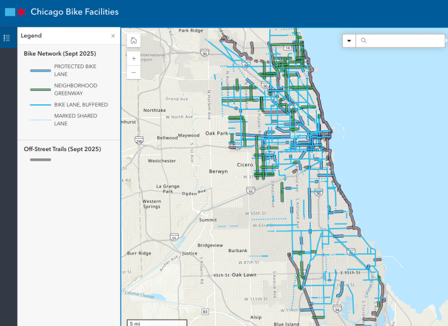The width and height of the screenshot is (448, 326).
Task: Select the Bike Lane, Buffered legend label
Action: 81,104
